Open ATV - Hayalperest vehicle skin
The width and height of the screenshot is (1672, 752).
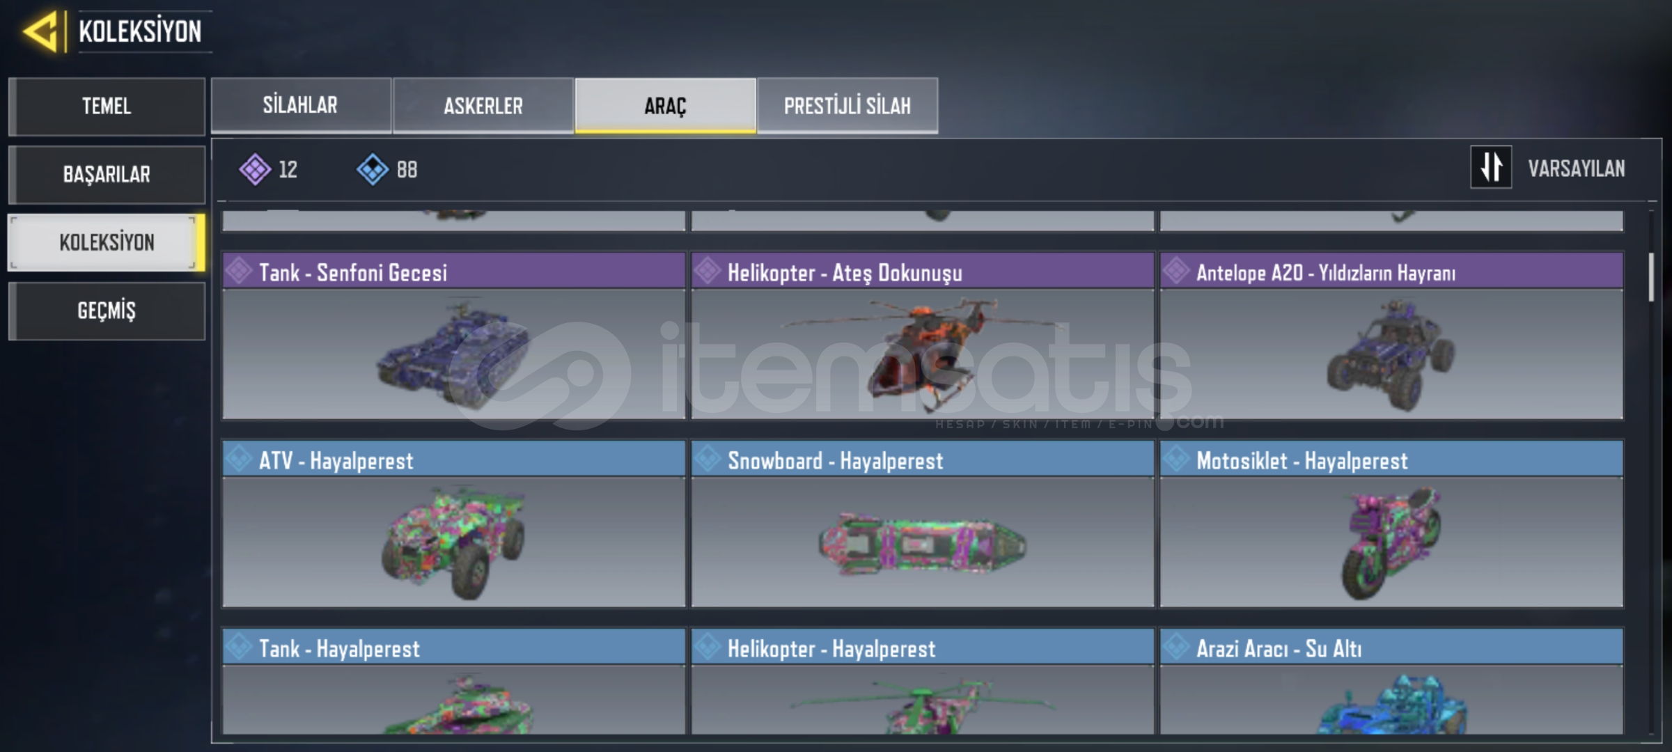(x=454, y=524)
